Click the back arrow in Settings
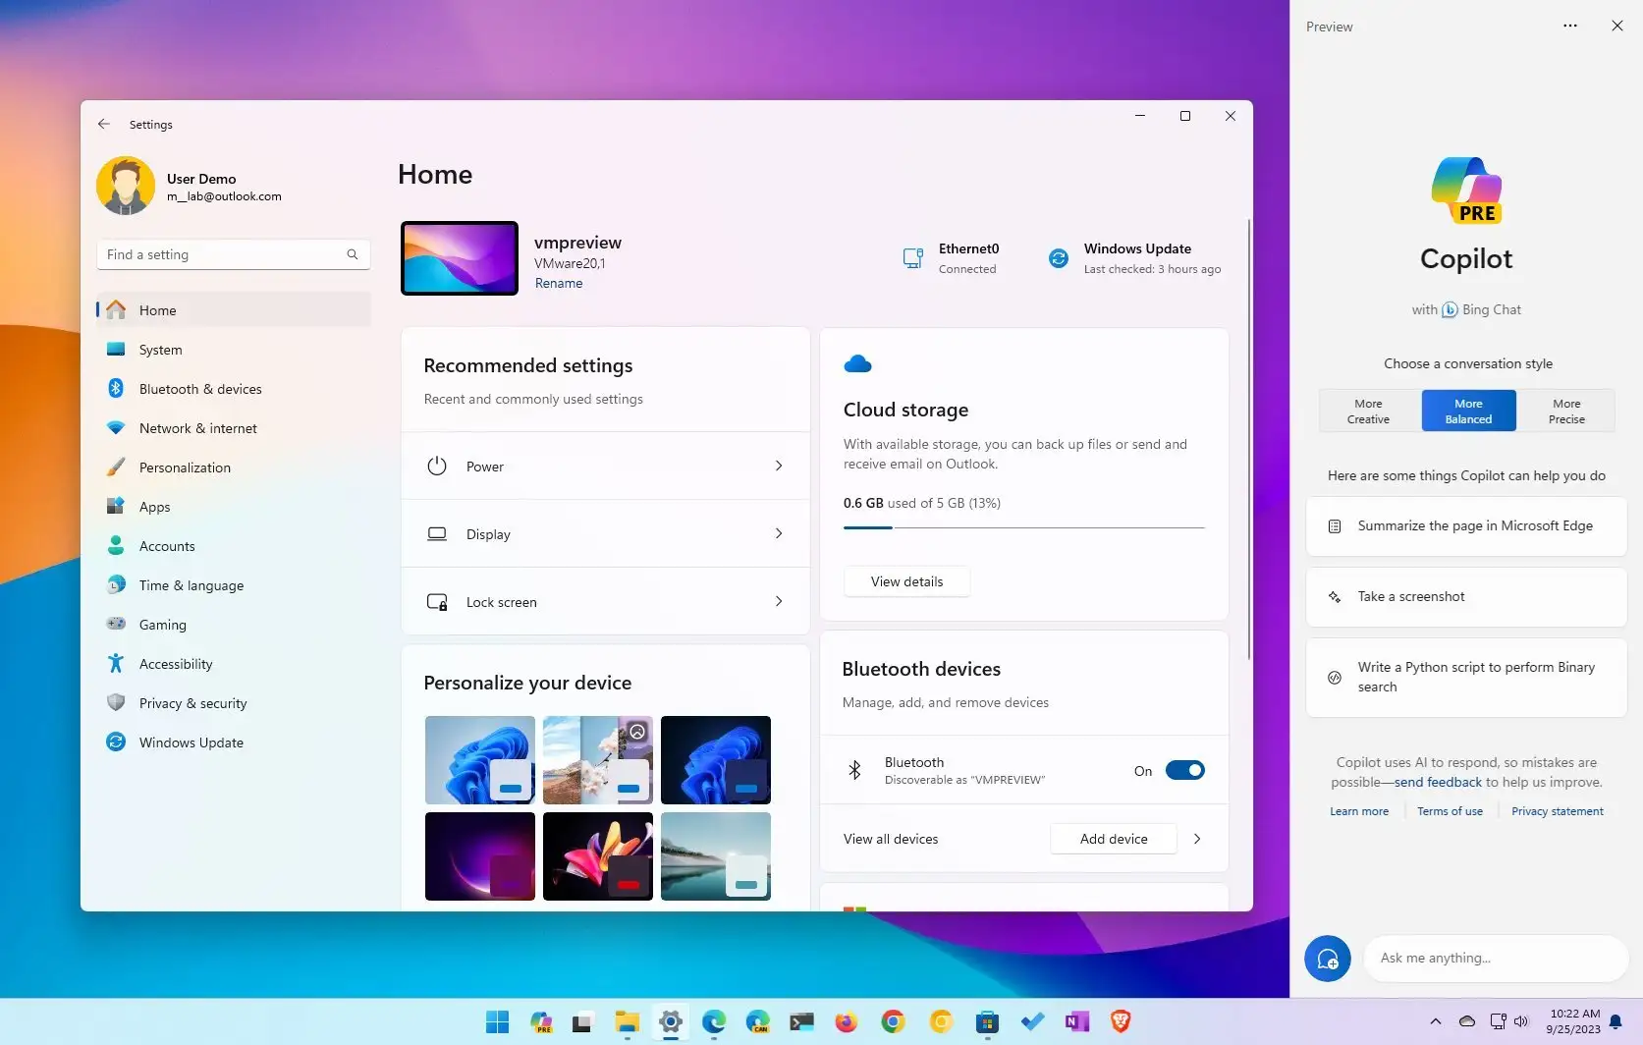 coord(104,124)
